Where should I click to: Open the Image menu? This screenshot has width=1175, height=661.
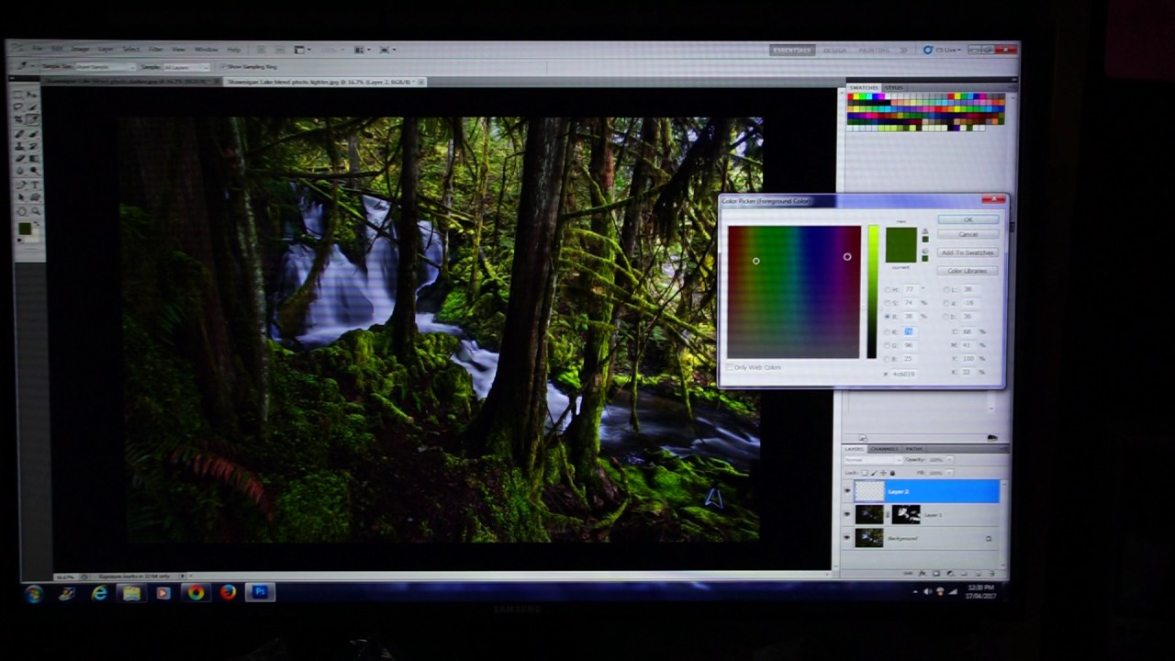tap(80, 50)
